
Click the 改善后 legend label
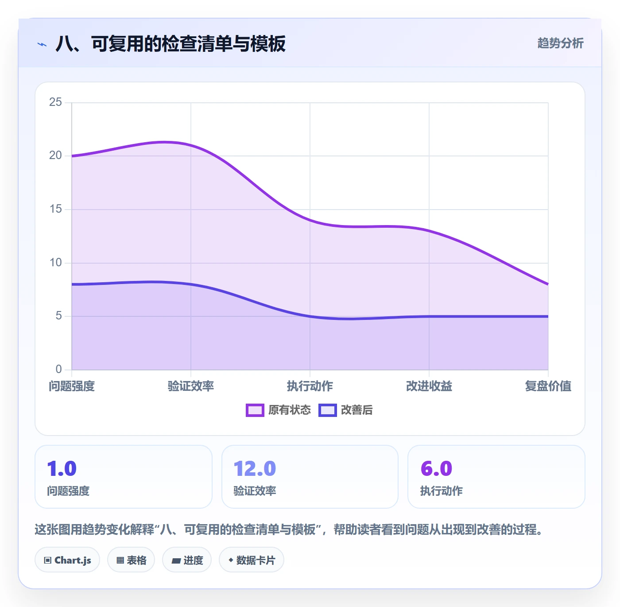[x=357, y=410]
